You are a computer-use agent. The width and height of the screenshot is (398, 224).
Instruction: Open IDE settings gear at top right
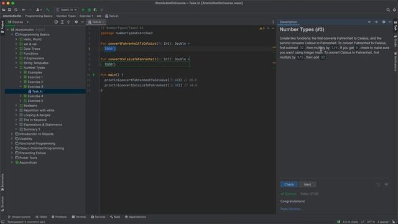pos(394,10)
